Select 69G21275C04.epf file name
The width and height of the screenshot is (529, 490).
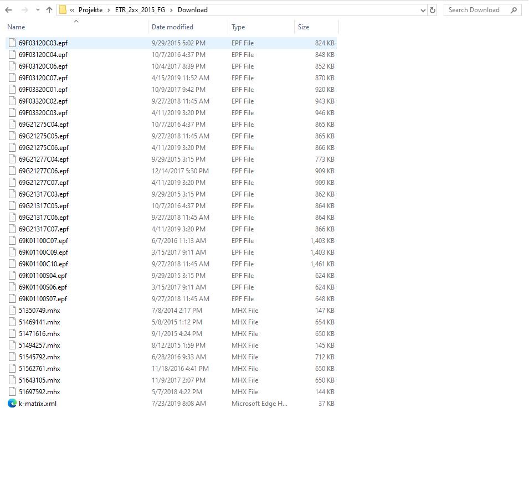click(44, 125)
